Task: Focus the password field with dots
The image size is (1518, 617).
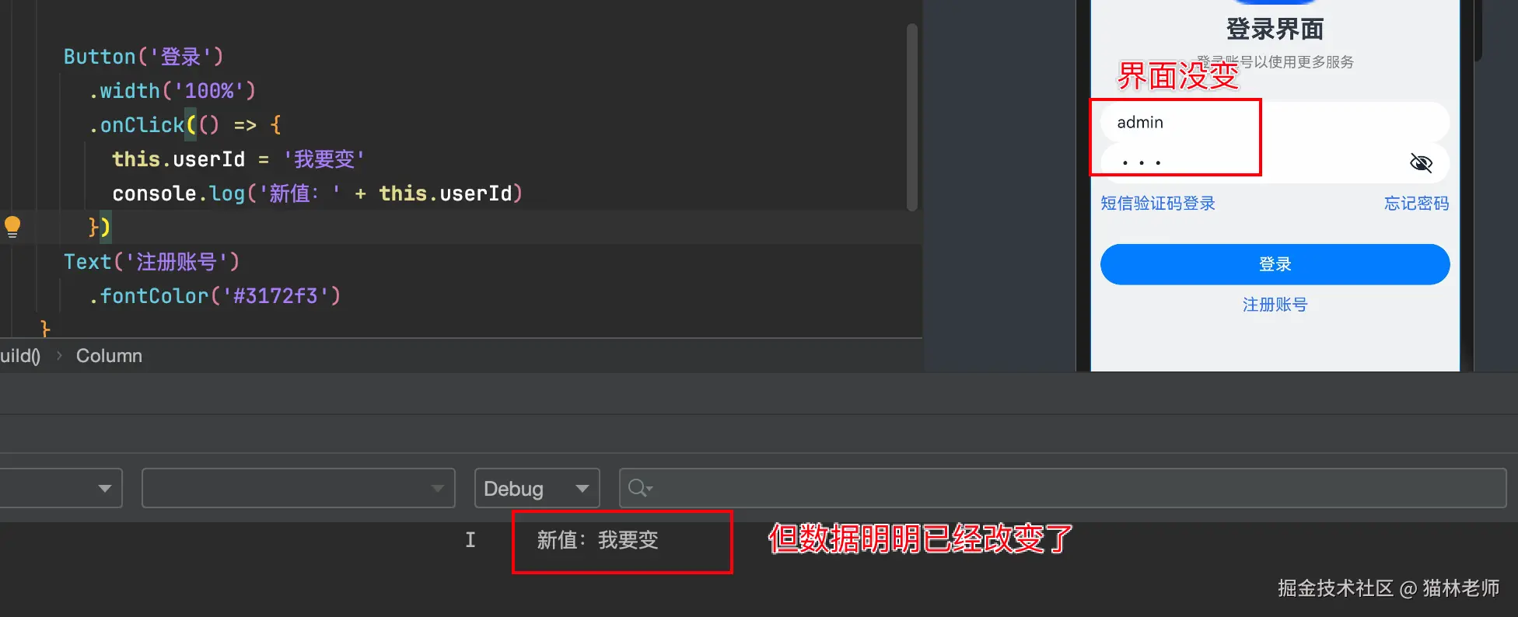Action: pos(1275,162)
